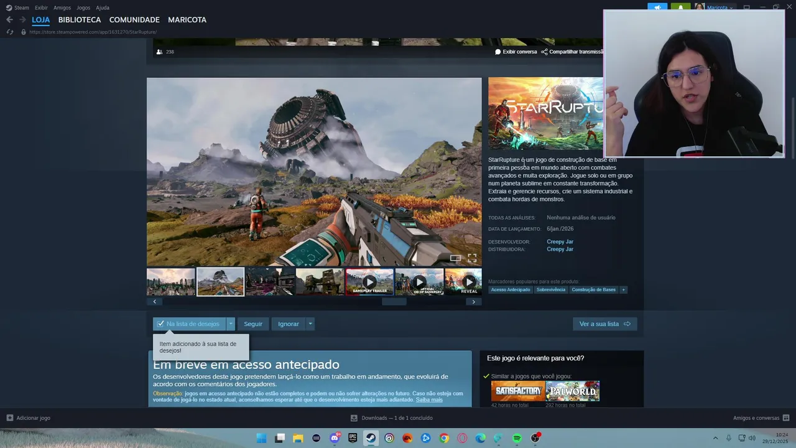This screenshot has width=796, height=448.
Task: Click the thumbnail strip scrollbar handle
Action: point(394,302)
